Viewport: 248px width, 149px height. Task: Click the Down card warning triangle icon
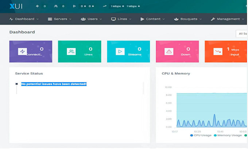(x=169, y=51)
